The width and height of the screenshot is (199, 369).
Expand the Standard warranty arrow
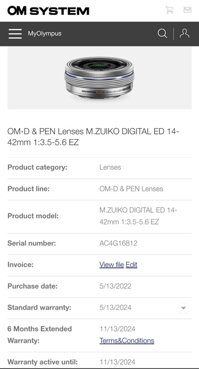(x=184, y=308)
